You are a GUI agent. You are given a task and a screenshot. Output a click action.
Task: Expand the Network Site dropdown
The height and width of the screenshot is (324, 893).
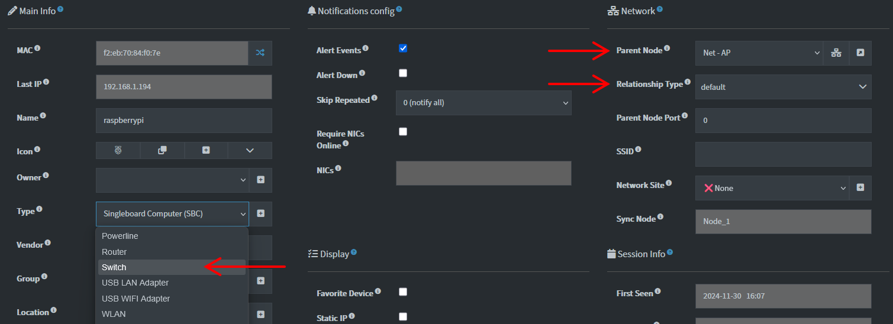click(772, 188)
